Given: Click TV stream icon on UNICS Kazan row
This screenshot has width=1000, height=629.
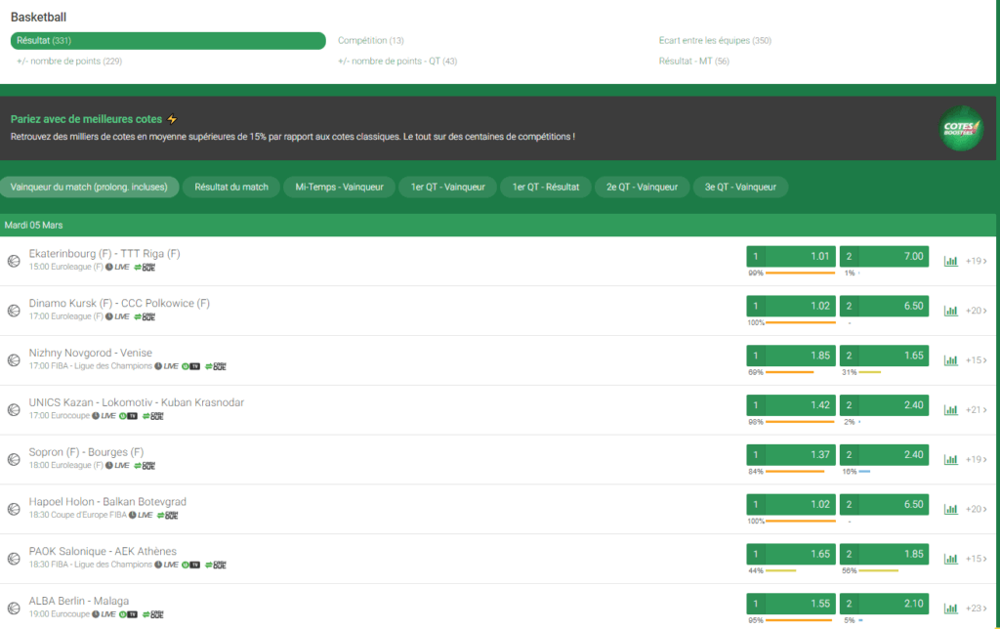Looking at the screenshot, I should pos(128,416).
